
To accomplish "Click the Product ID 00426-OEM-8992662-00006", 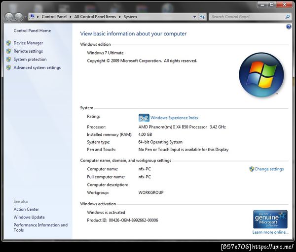I will [x=122, y=220].
